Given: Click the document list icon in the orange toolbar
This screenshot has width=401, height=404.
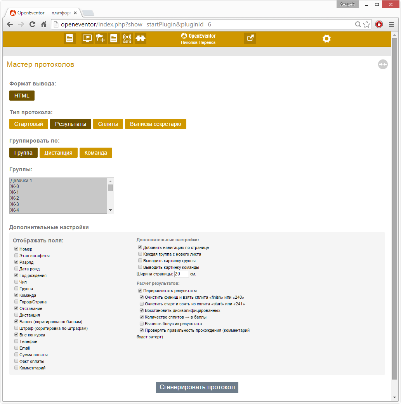Looking at the screenshot, I should (69, 38).
